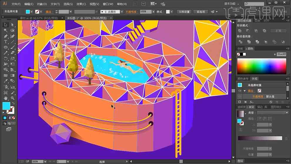Switch to Gradient paint mode button

click(x=9, y=118)
